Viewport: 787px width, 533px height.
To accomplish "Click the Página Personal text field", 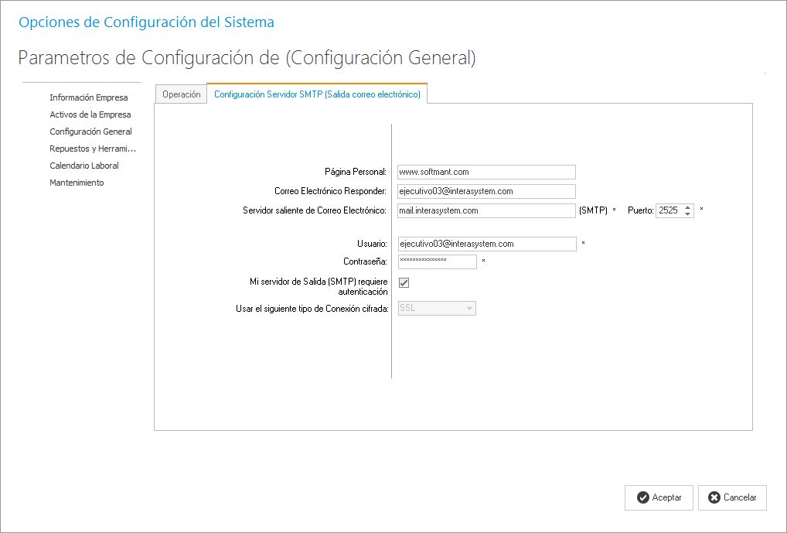I will pyautogui.click(x=486, y=172).
